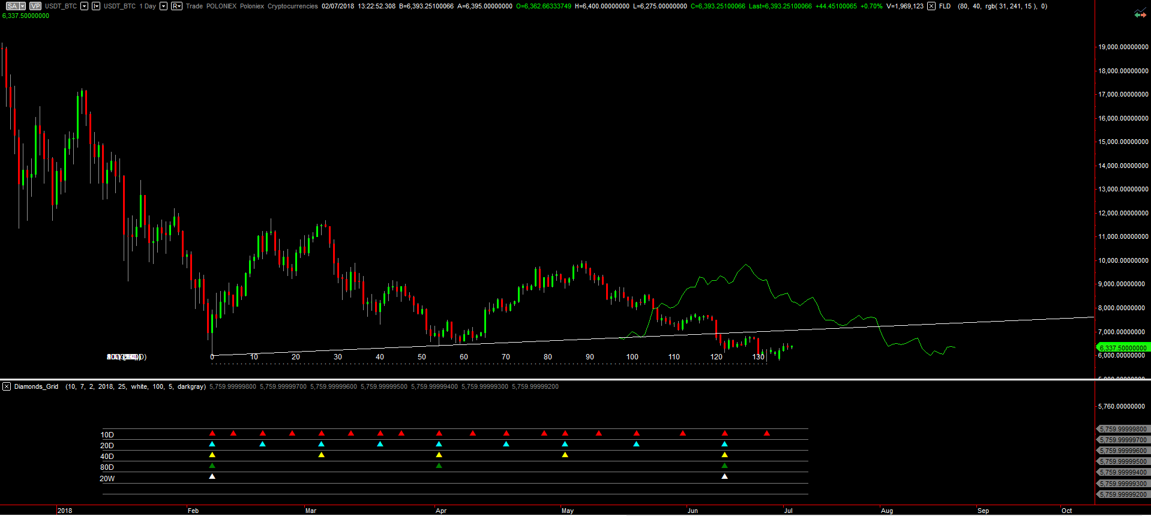
Task: Click the Last=6,393.25100066 price value
Action: point(780,6)
